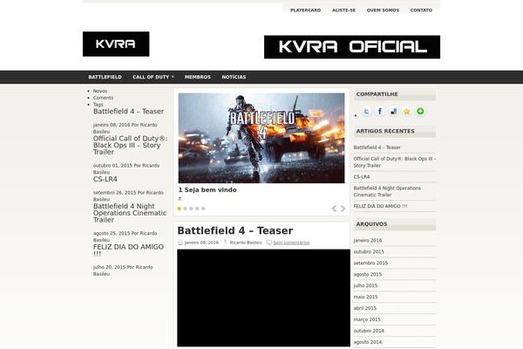Open Black Ops III Story Trailer left sidebar post

[130, 146]
